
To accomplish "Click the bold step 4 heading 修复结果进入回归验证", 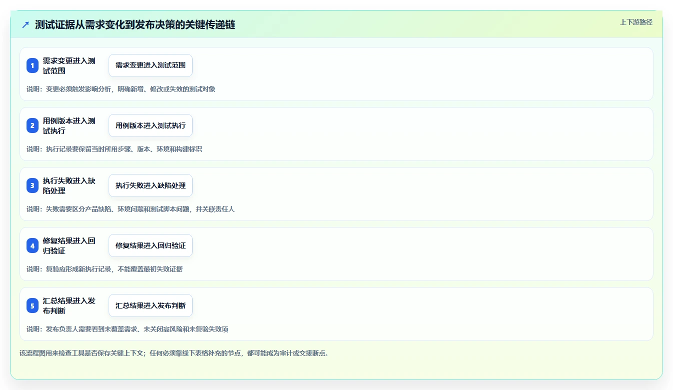I will click(69, 245).
